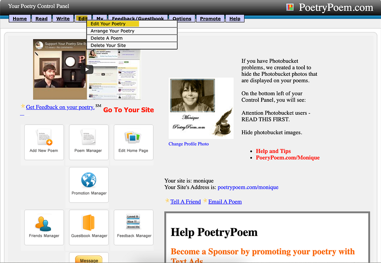The image size is (381, 263).
Task: Open the Poem Manager icon
Action: click(x=89, y=142)
